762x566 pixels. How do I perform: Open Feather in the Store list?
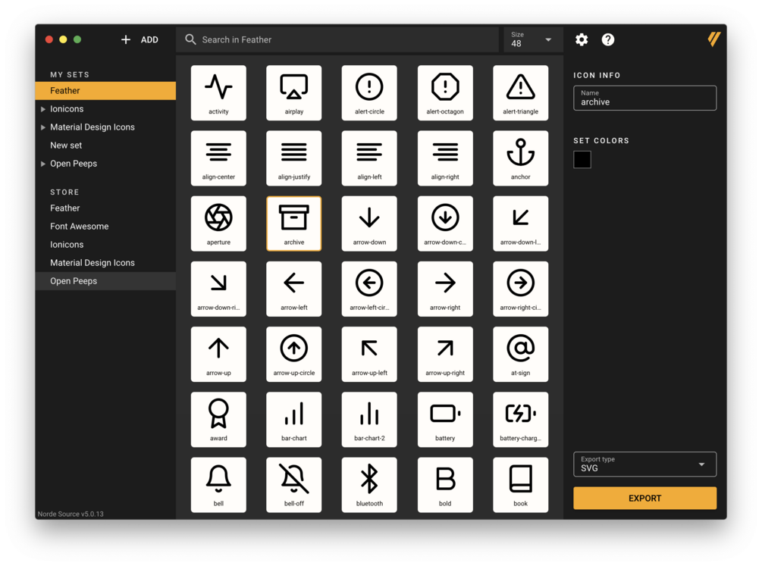105,208
